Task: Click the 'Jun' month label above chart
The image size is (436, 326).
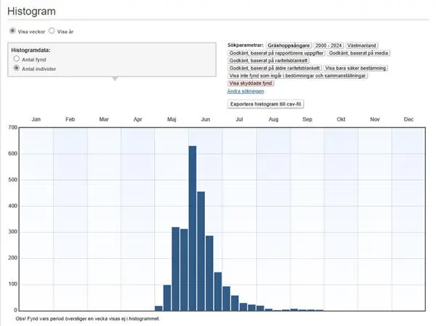Action: 206,119
